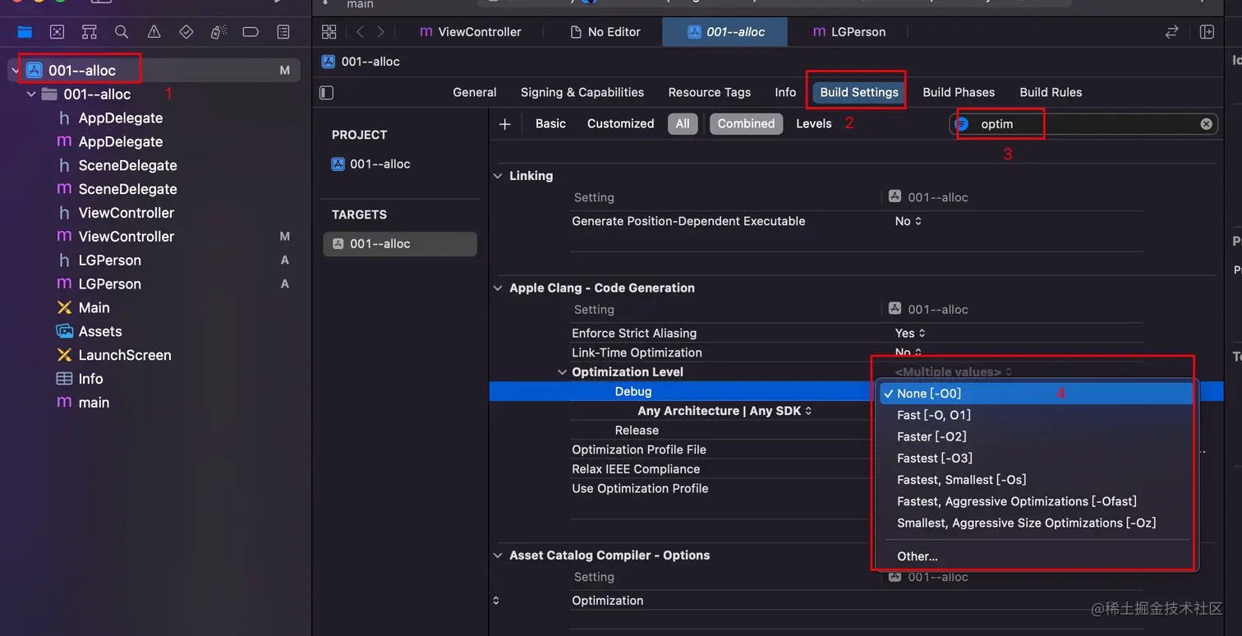Switch to the General tab

pos(475,92)
